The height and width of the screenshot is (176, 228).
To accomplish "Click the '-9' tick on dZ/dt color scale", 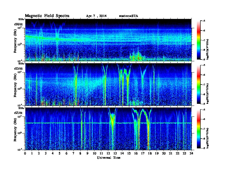I will (x=204, y=148).
